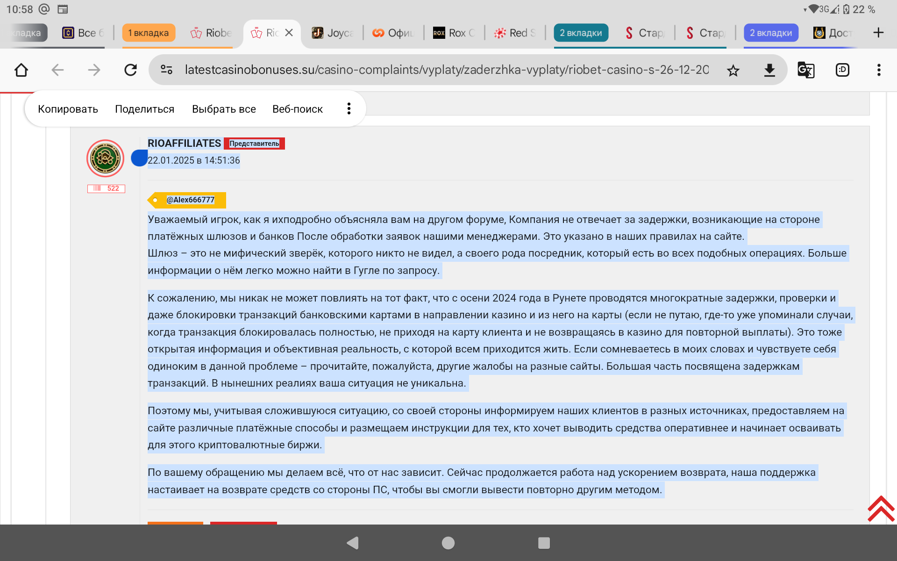Expand the blue "2 вкладки" tab group
Viewport: 897px width, 561px height.
pos(770,33)
